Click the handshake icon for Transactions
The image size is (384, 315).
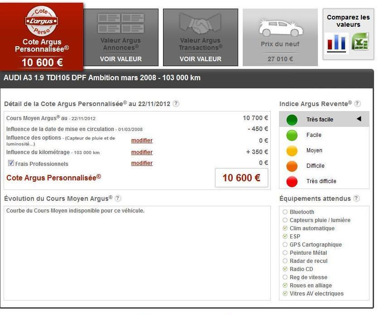click(x=200, y=24)
